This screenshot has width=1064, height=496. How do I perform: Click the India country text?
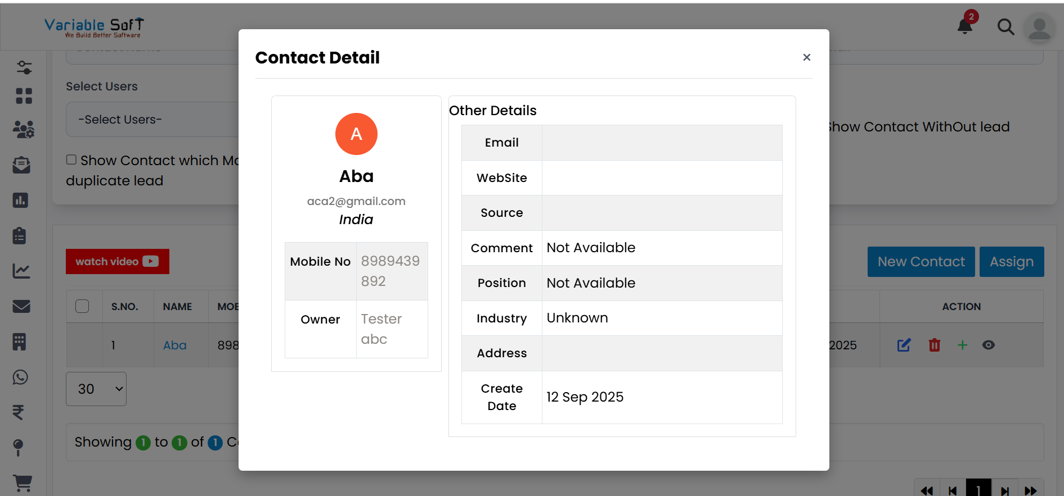coord(356,220)
